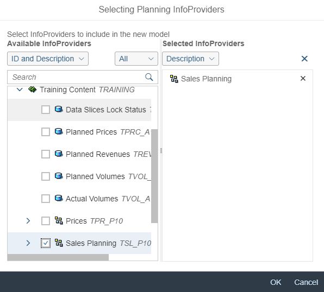Click the Training Content InfoArea icon
The width and height of the screenshot is (324, 292).
[x=33, y=90]
